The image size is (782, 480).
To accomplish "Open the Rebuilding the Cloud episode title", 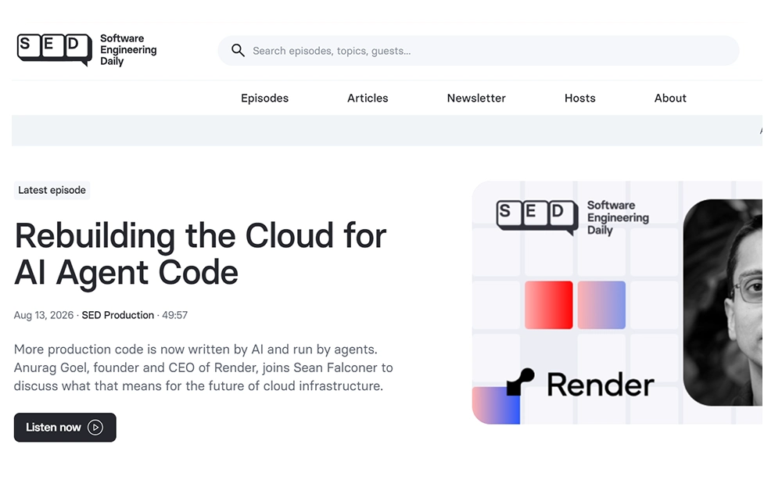I will tap(200, 254).
